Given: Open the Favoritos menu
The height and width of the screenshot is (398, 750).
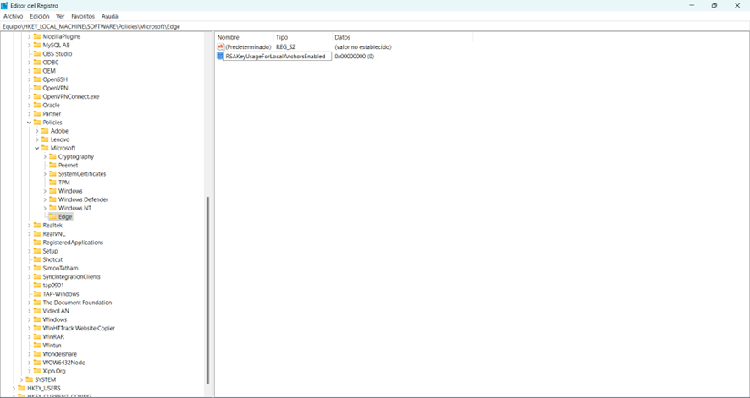Looking at the screenshot, I should pos(83,16).
